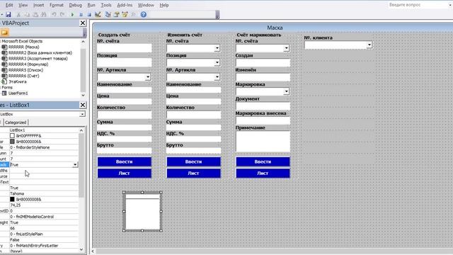453x255 pixels.
Task: Click the black &H80000008& color swatch
Action: pyautogui.click(x=12, y=199)
